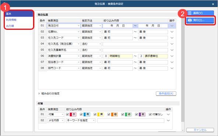Open 仕入先コード search item dropdown

tap(64, 38)
